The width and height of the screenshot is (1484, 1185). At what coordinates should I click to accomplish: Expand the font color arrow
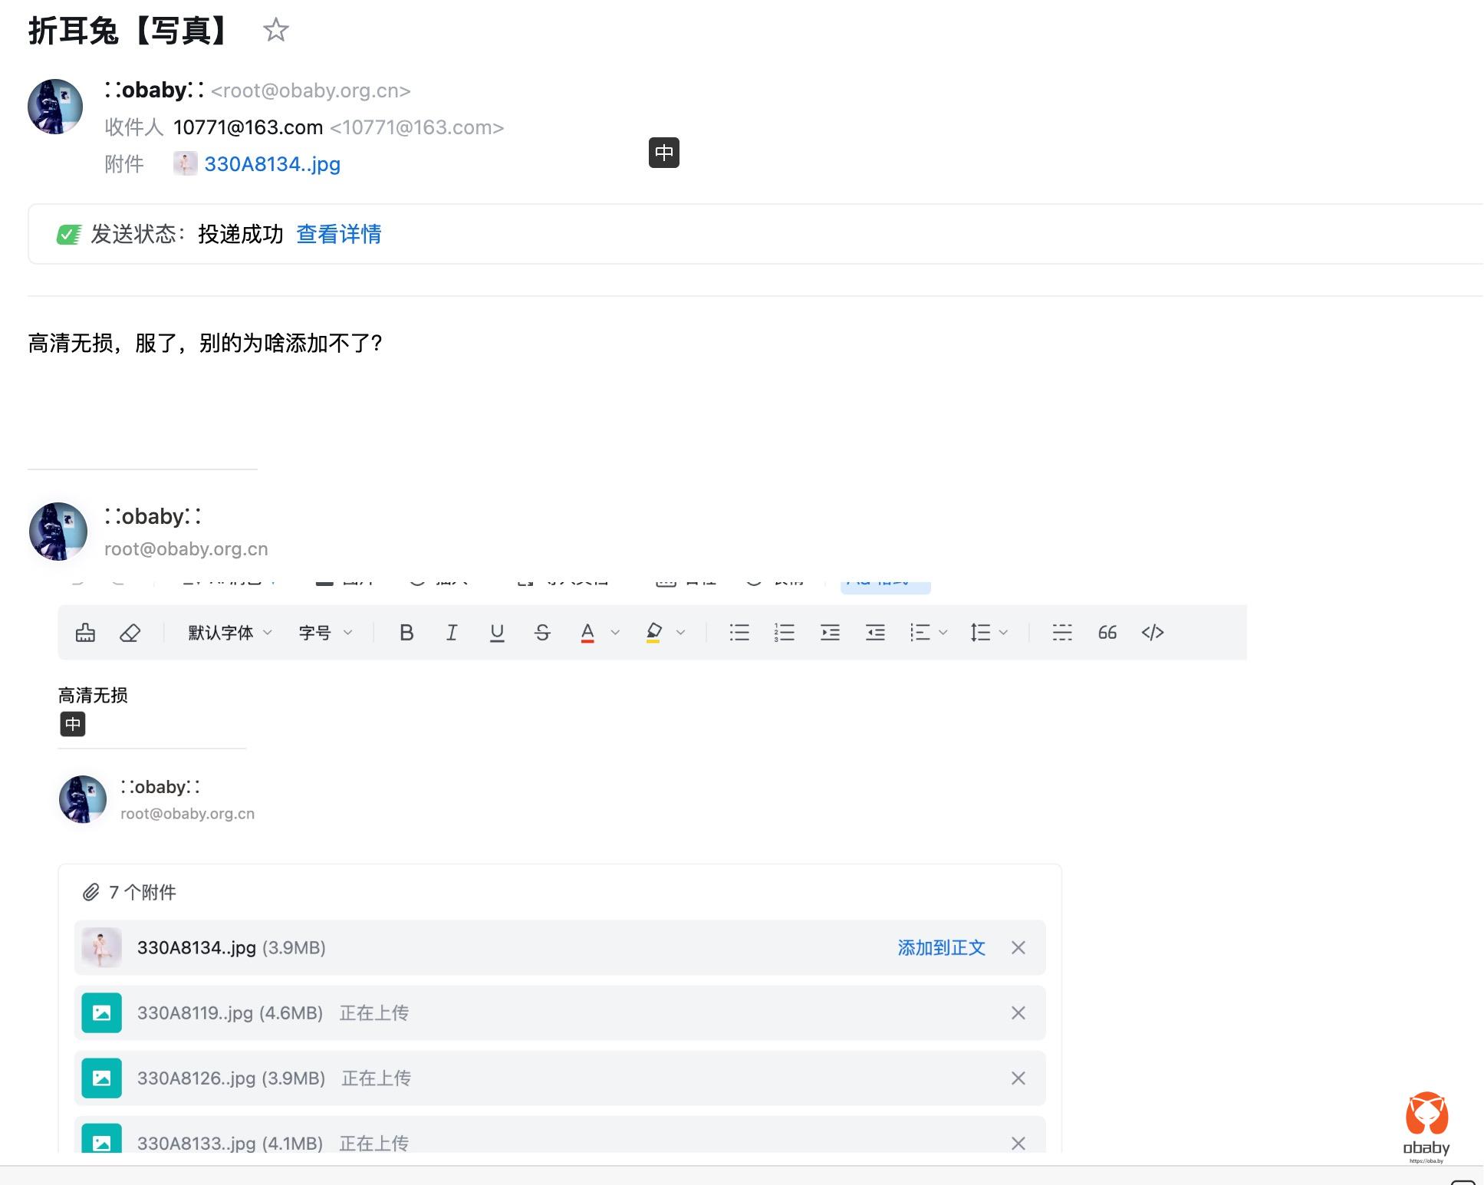[614, 633]
